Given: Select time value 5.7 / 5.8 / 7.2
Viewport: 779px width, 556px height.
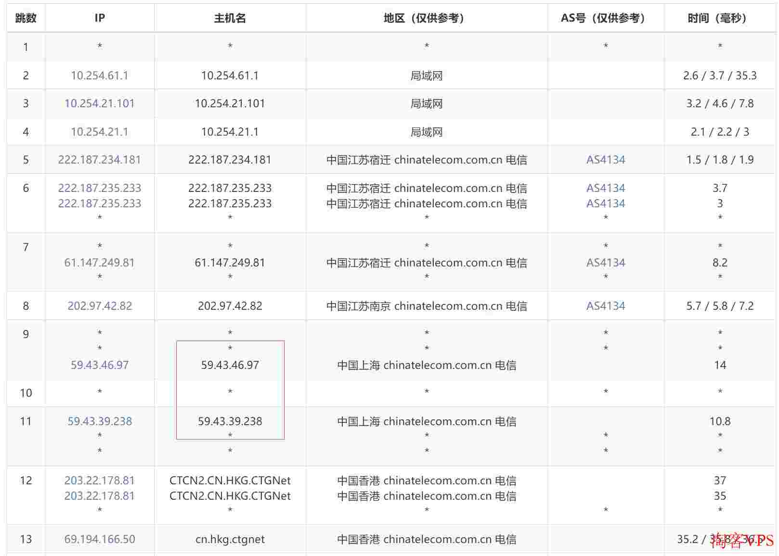Looking at the screenshot, I should click(x=720, y=306).
